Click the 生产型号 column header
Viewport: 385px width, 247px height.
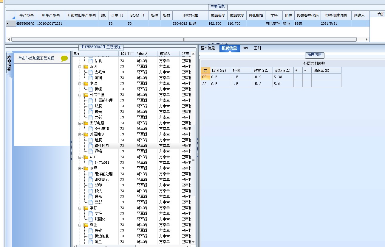pyautogui.click(x=27, y=15)
